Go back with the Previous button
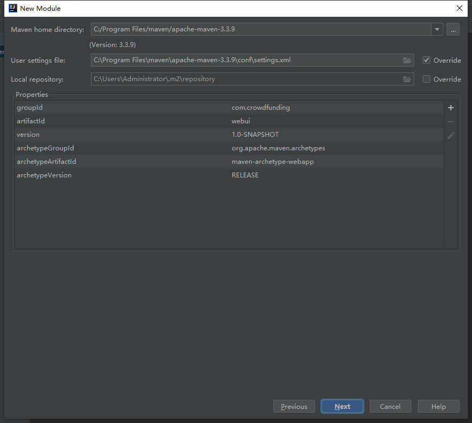Image resolution: width=472 pixels, height=423 pixels. [x=294, y=406]
